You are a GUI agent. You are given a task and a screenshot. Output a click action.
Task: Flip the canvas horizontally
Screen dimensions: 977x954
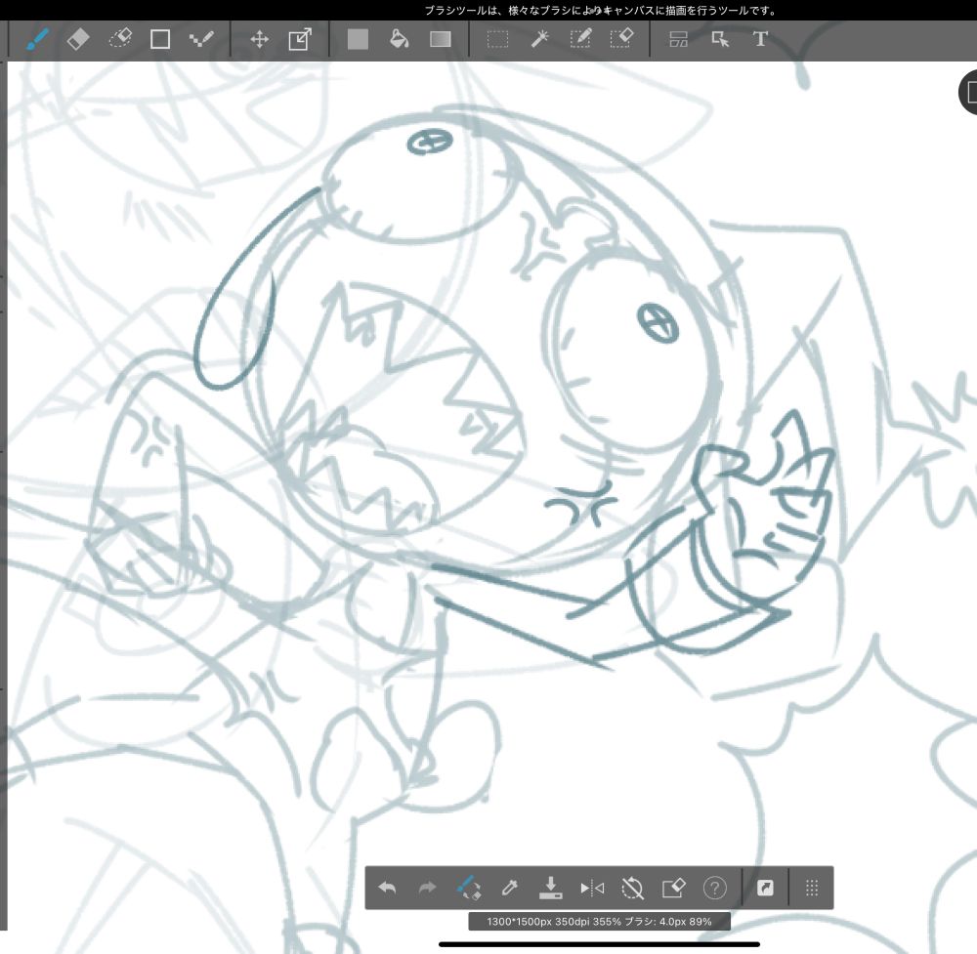click(x=592, y=888)
